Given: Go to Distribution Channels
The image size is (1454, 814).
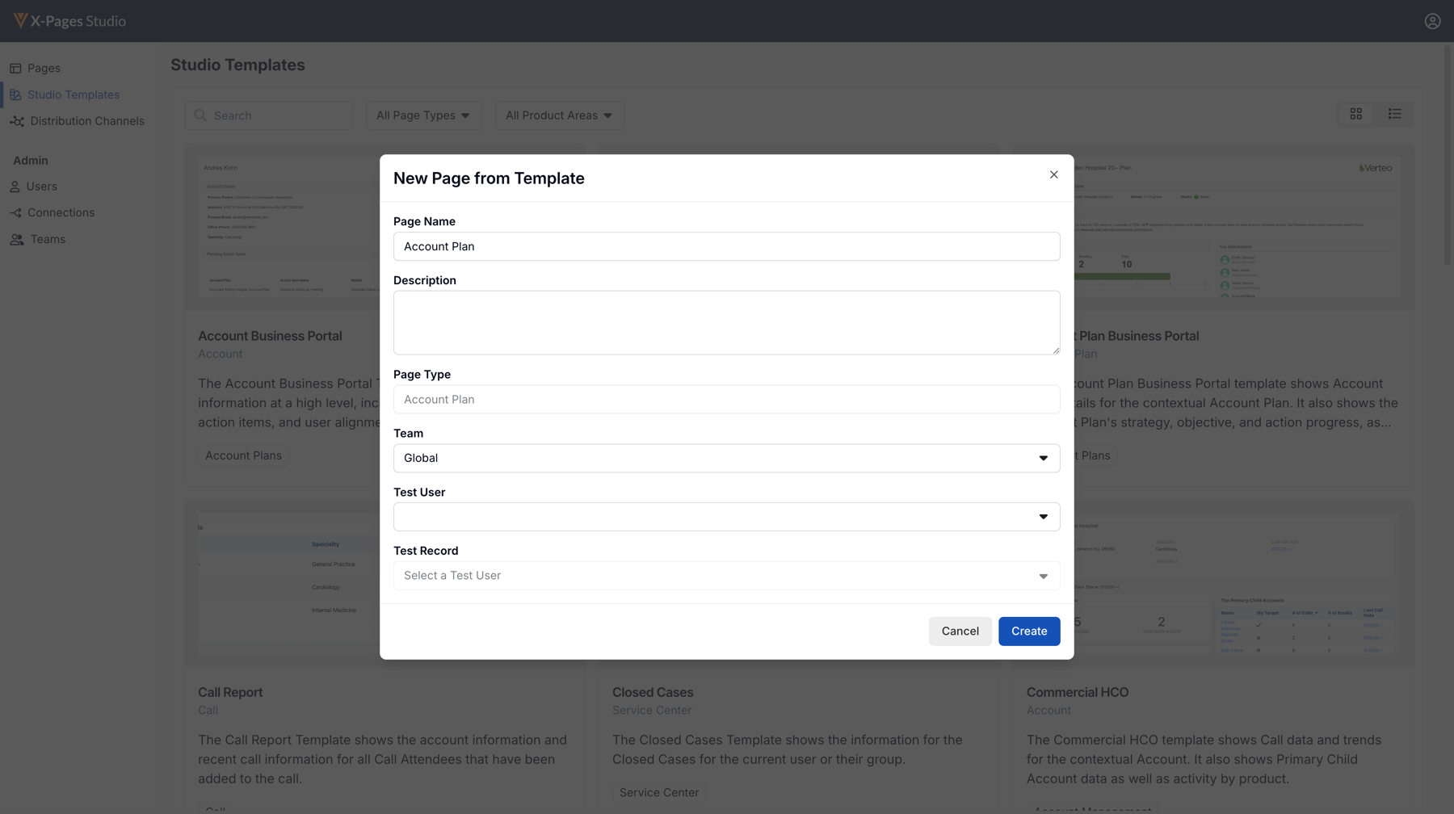Looking at the screenshot, I should [86, 121].
